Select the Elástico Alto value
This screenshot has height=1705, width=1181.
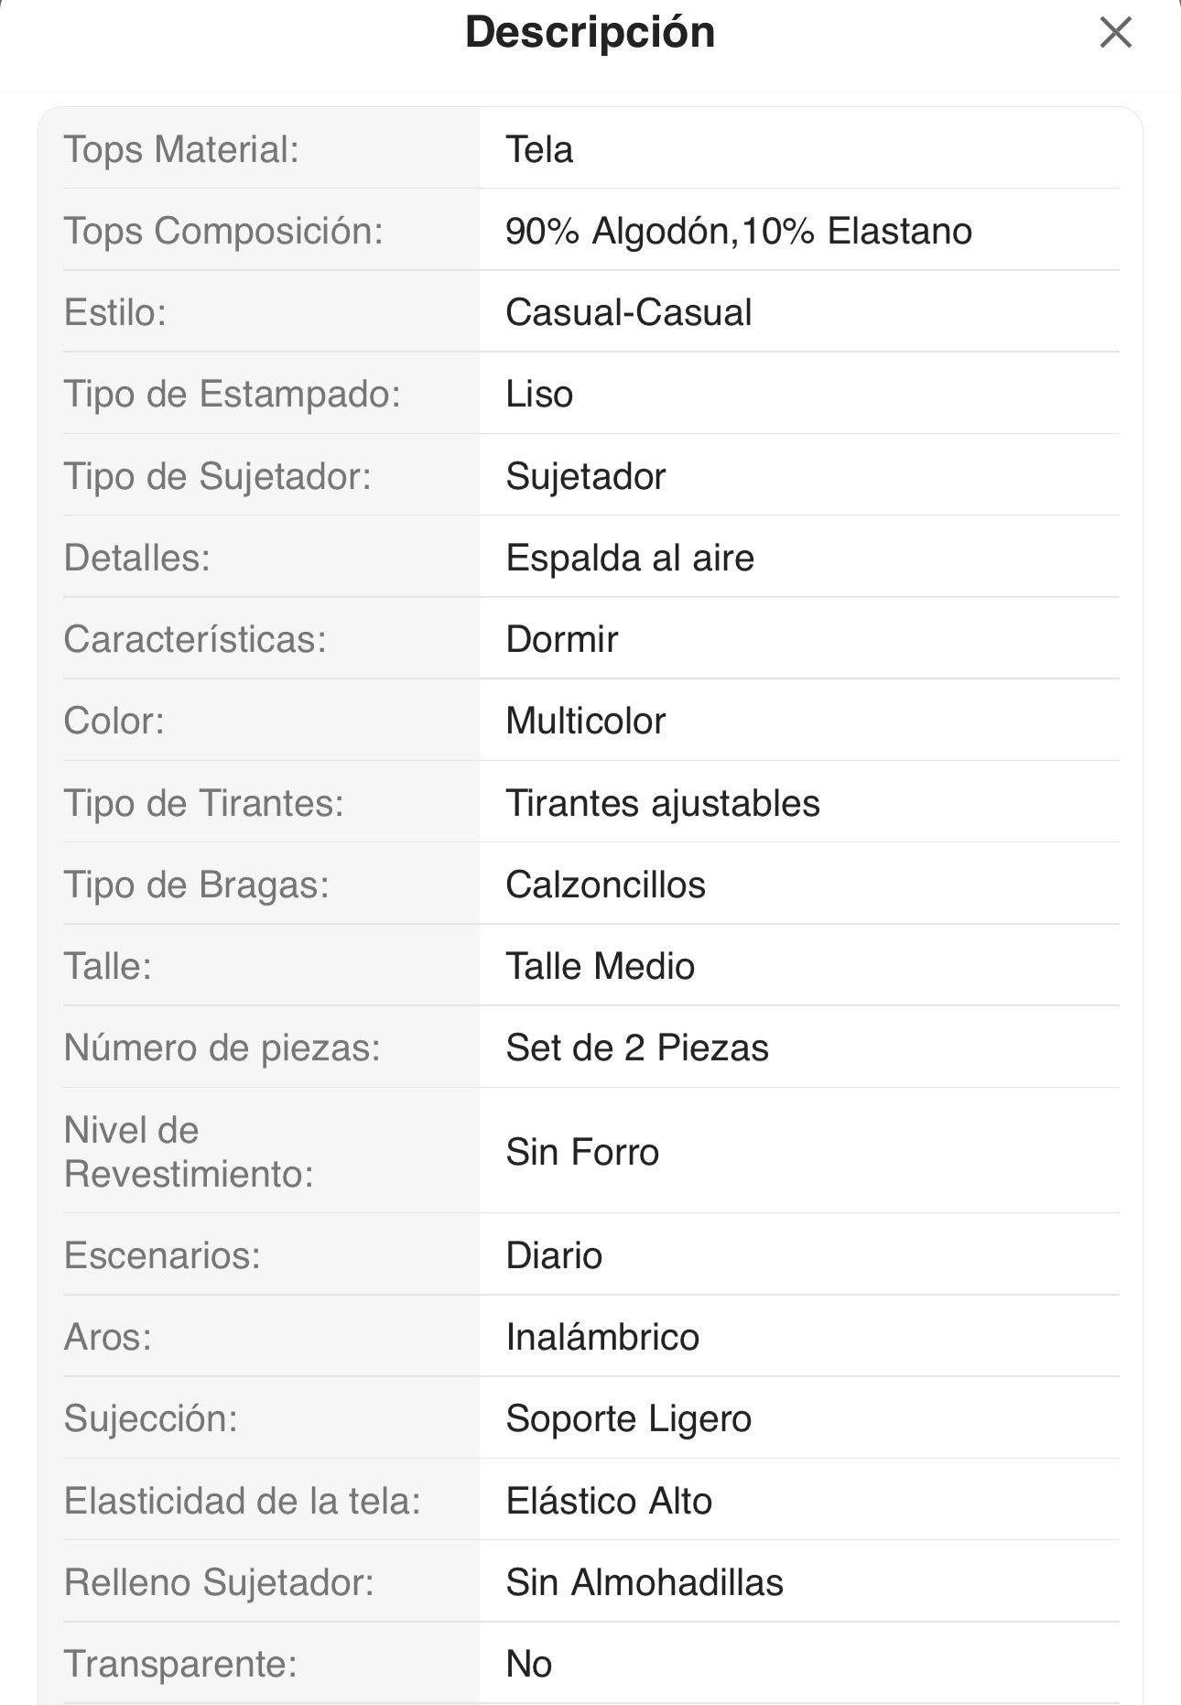tap(609, 1501)
